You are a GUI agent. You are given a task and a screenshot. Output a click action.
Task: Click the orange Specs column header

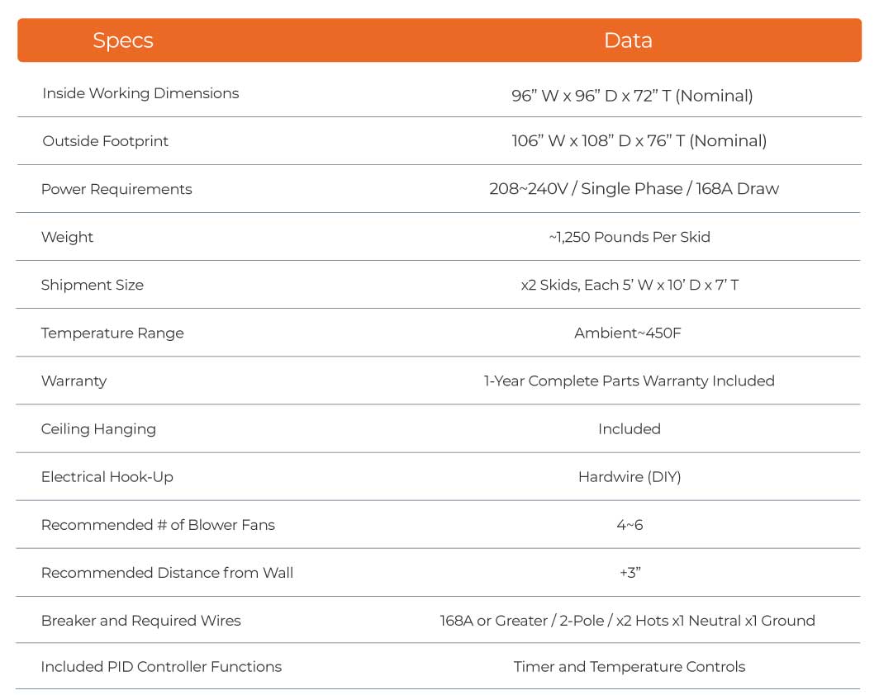coord(123,40)
